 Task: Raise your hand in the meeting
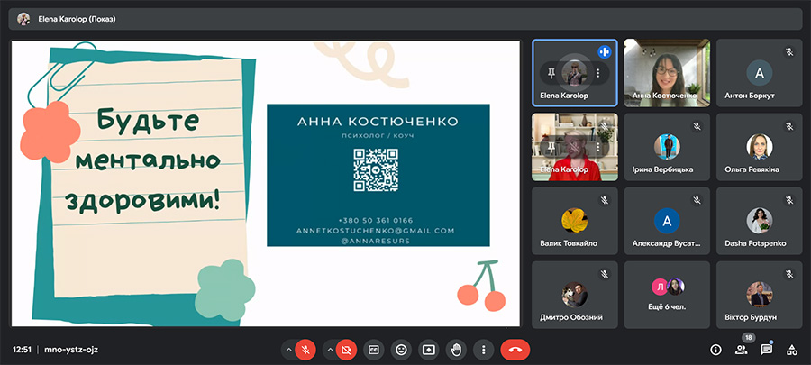pyautogui.click(x=457, y=349)
